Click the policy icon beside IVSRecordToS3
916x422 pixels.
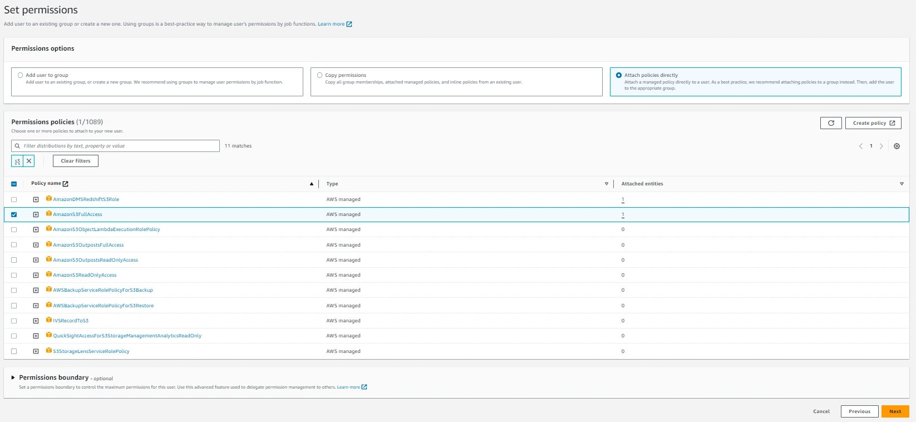[x=49, y=320]
